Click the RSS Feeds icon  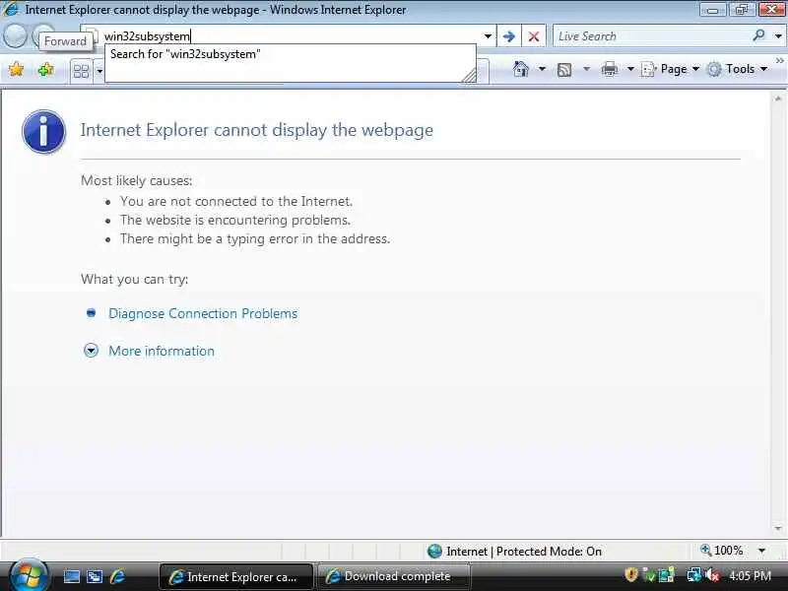[x=564, y=69]
